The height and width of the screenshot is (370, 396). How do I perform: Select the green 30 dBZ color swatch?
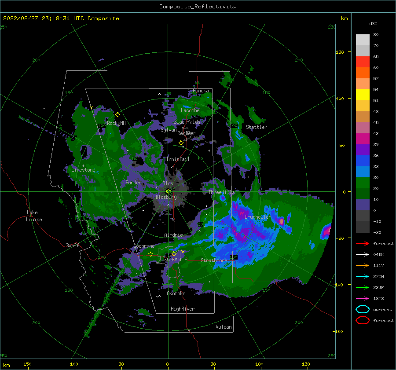[x=363, y=183]
